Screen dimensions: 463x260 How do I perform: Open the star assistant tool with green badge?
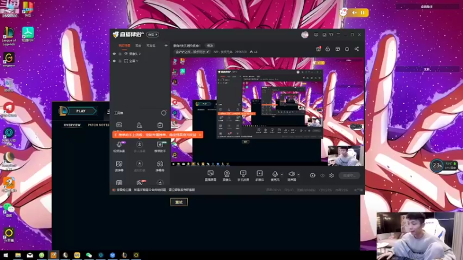point(160,146)
